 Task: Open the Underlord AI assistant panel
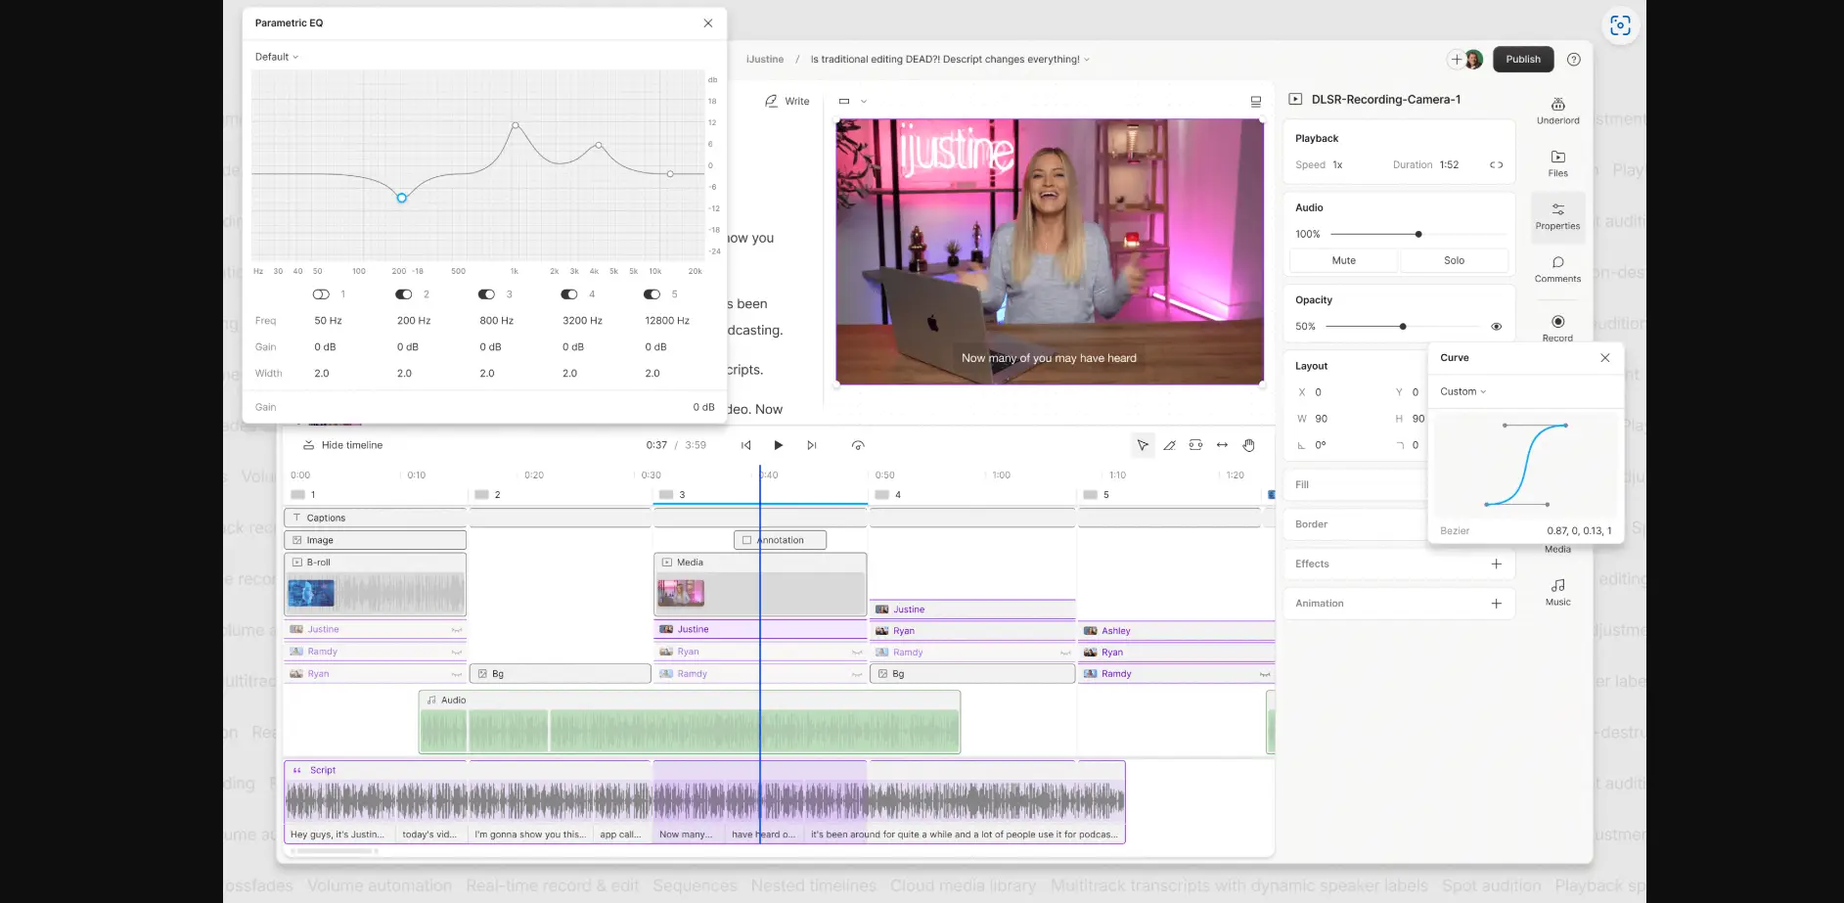(1557, 111)
